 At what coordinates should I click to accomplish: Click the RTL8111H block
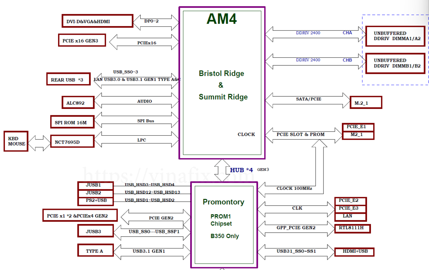coord(352,228)
